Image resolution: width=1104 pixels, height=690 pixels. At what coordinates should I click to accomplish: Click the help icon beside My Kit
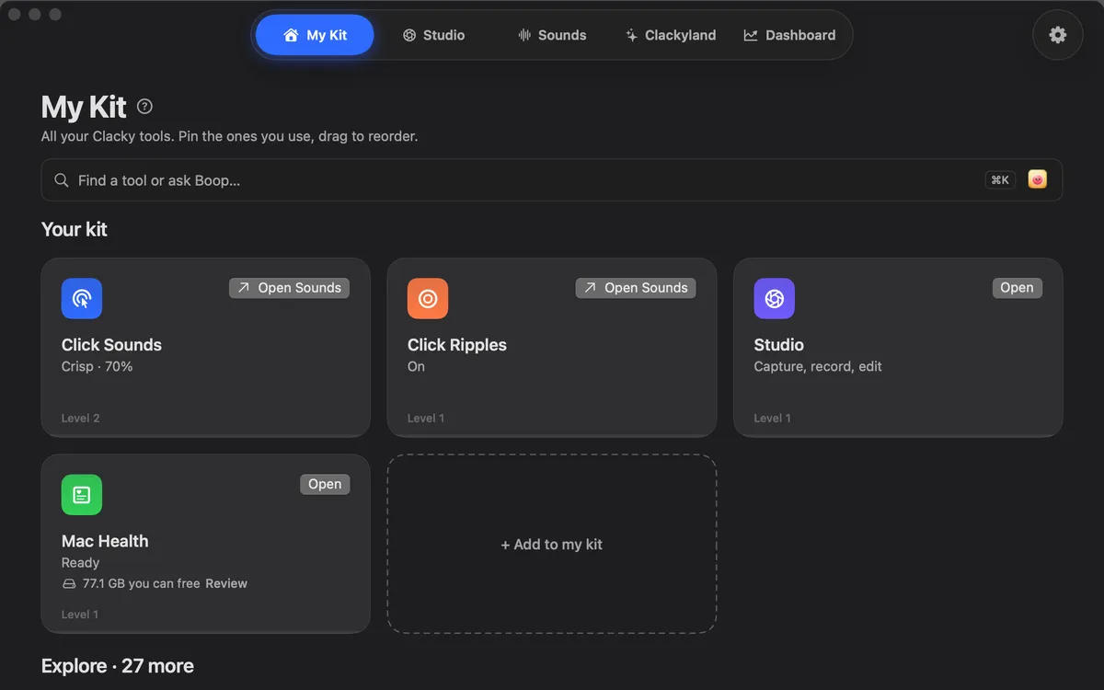144,107
